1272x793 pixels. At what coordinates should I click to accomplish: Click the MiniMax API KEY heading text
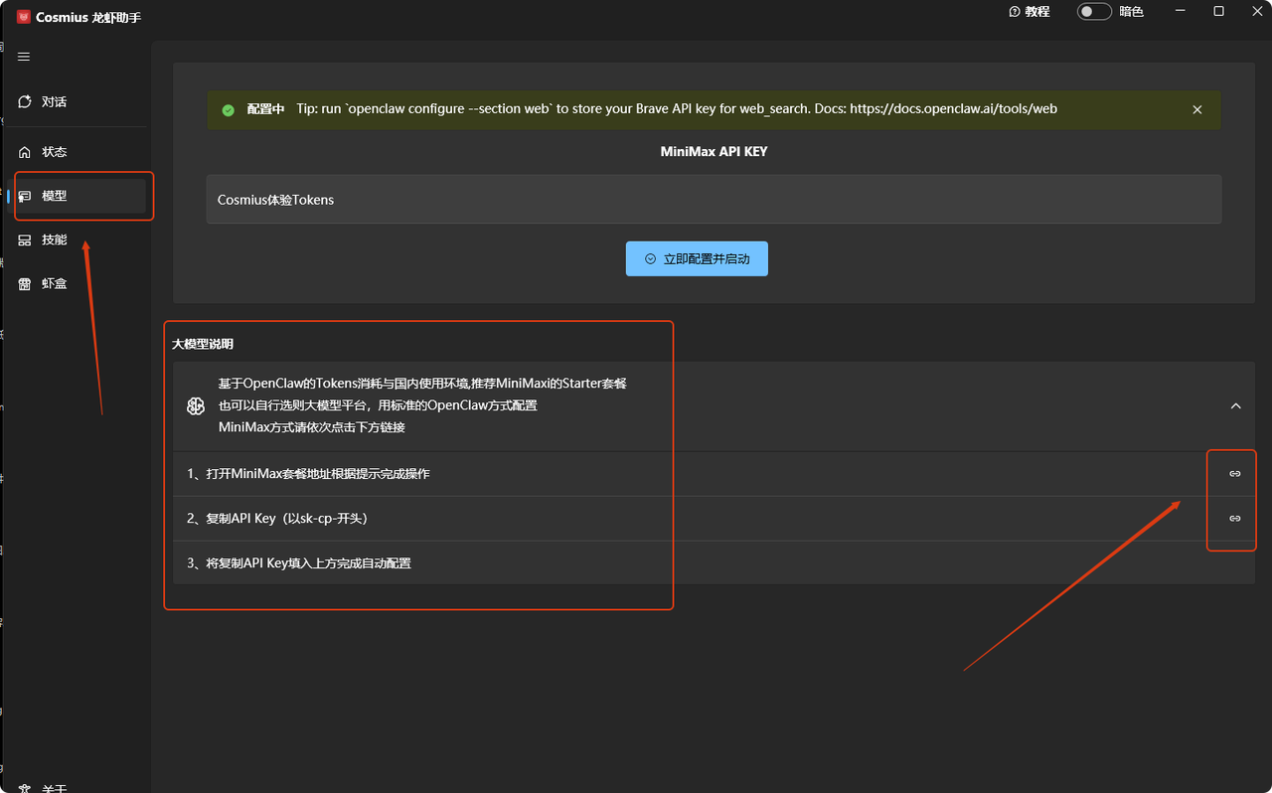point(714,152)
